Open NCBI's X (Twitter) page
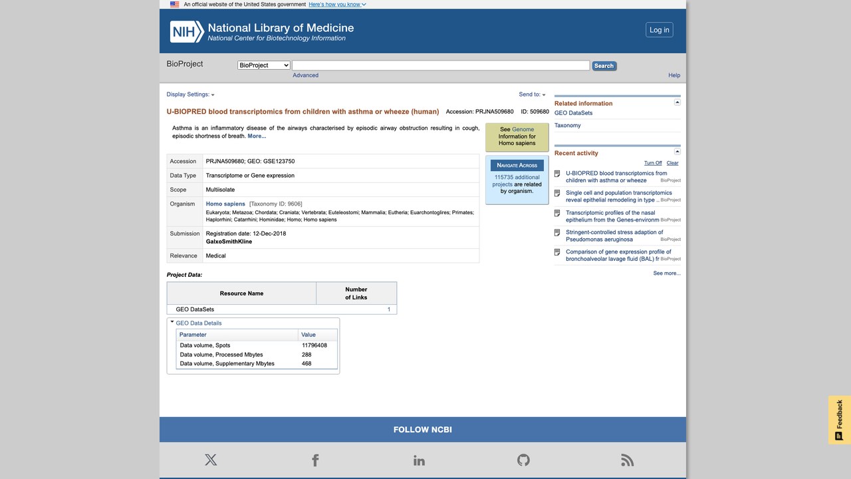The height and width of the screenshot is (479, 851). click(x=211, y=460)
